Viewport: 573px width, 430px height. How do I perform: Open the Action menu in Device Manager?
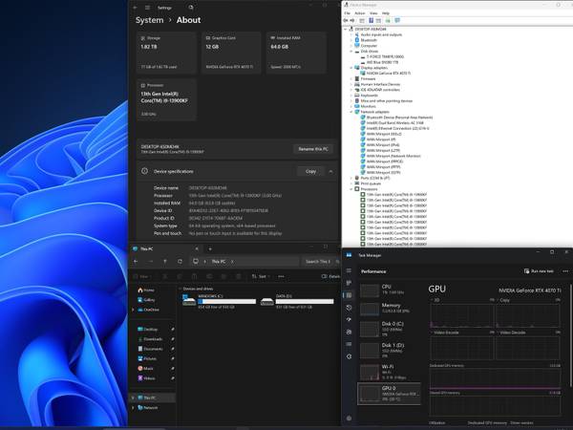pos(360,13)
